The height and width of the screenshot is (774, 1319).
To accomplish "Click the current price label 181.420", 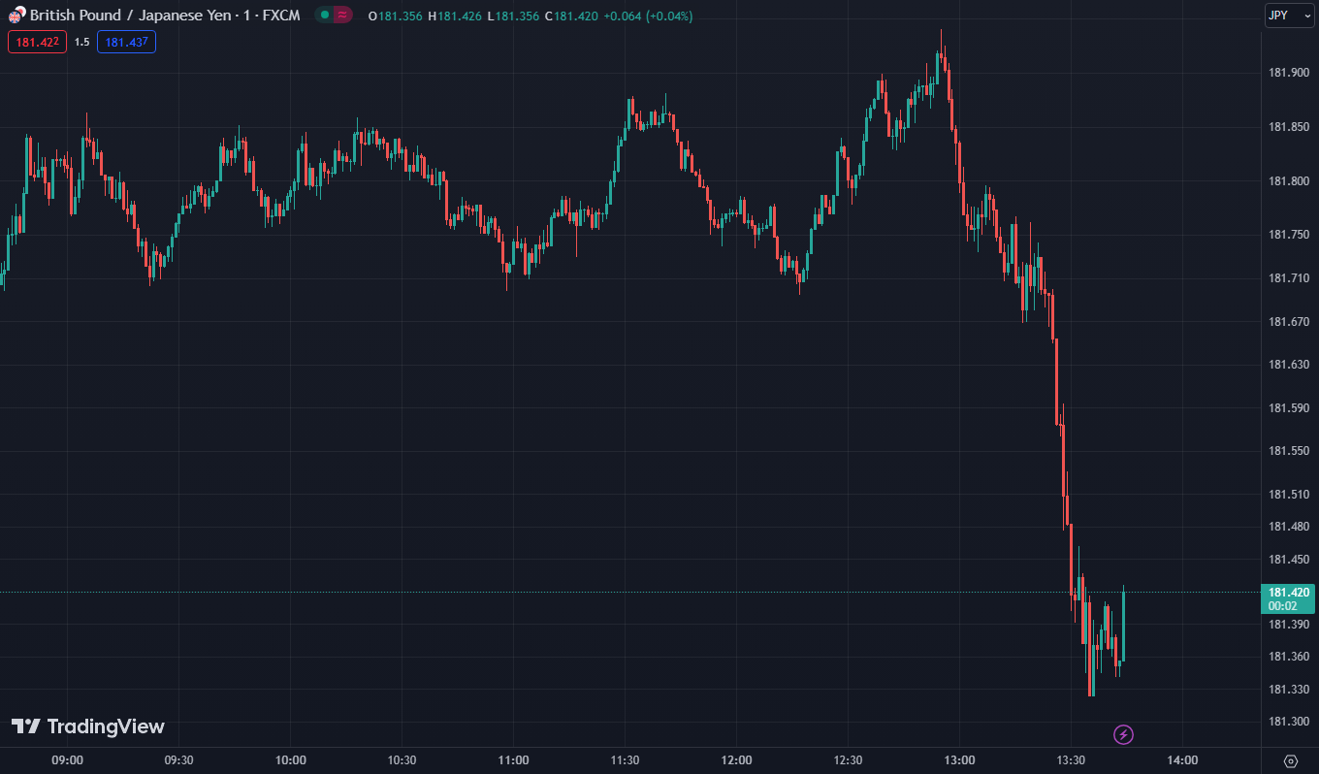I will click(1289, 592).
